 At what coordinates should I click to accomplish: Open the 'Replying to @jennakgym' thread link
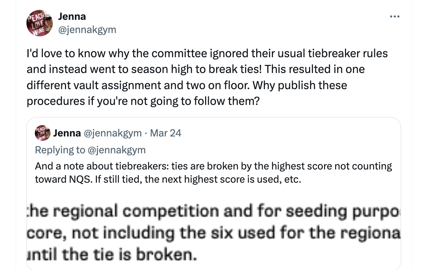coord(90,150)
